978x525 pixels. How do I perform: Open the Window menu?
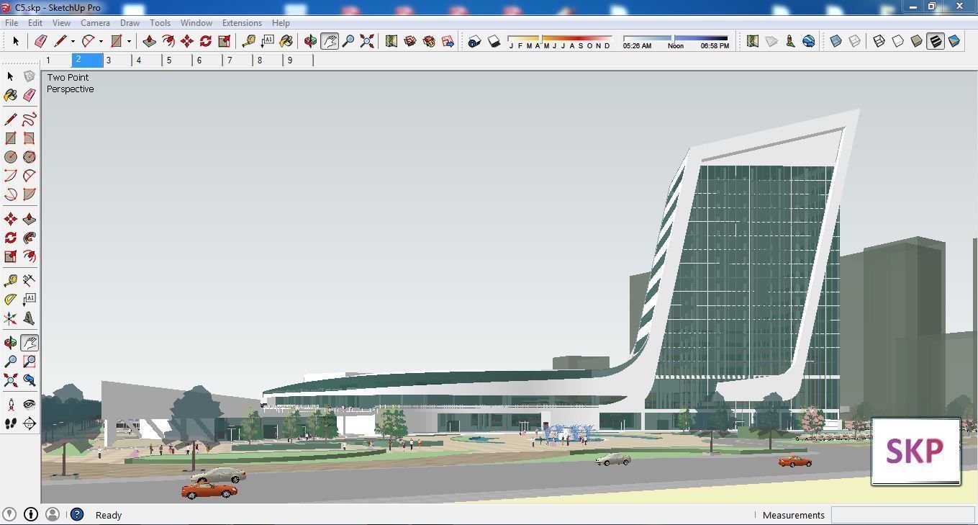pos(196,23)
